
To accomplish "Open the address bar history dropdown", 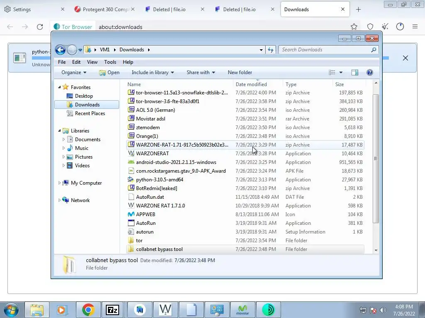I will (x=261, y=50).
